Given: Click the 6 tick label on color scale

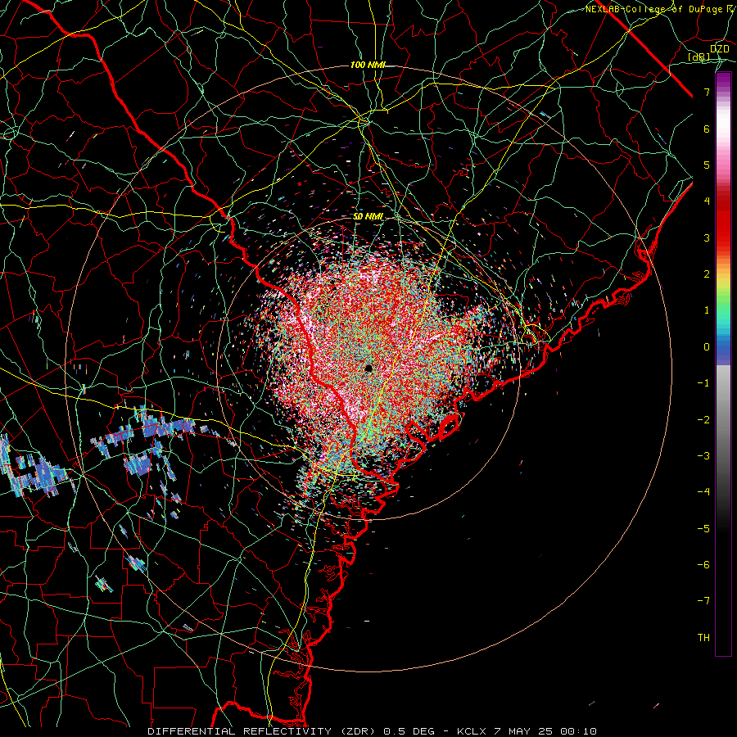Looking at the screenshot, I should point(707,129).
